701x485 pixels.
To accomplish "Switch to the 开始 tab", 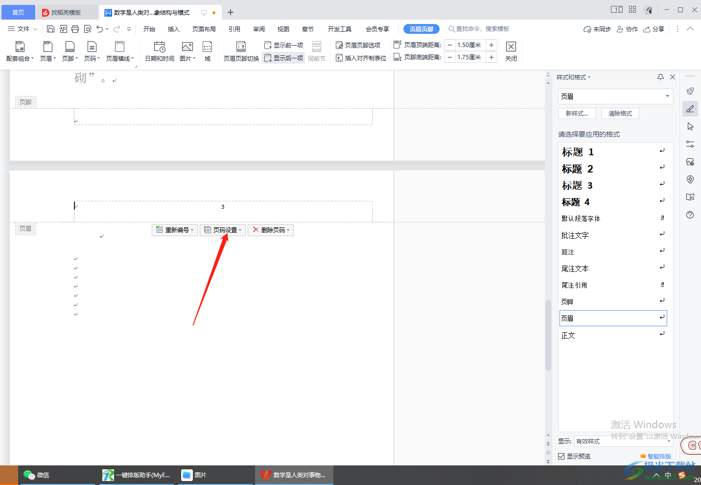I will click(x=149, y=29).
